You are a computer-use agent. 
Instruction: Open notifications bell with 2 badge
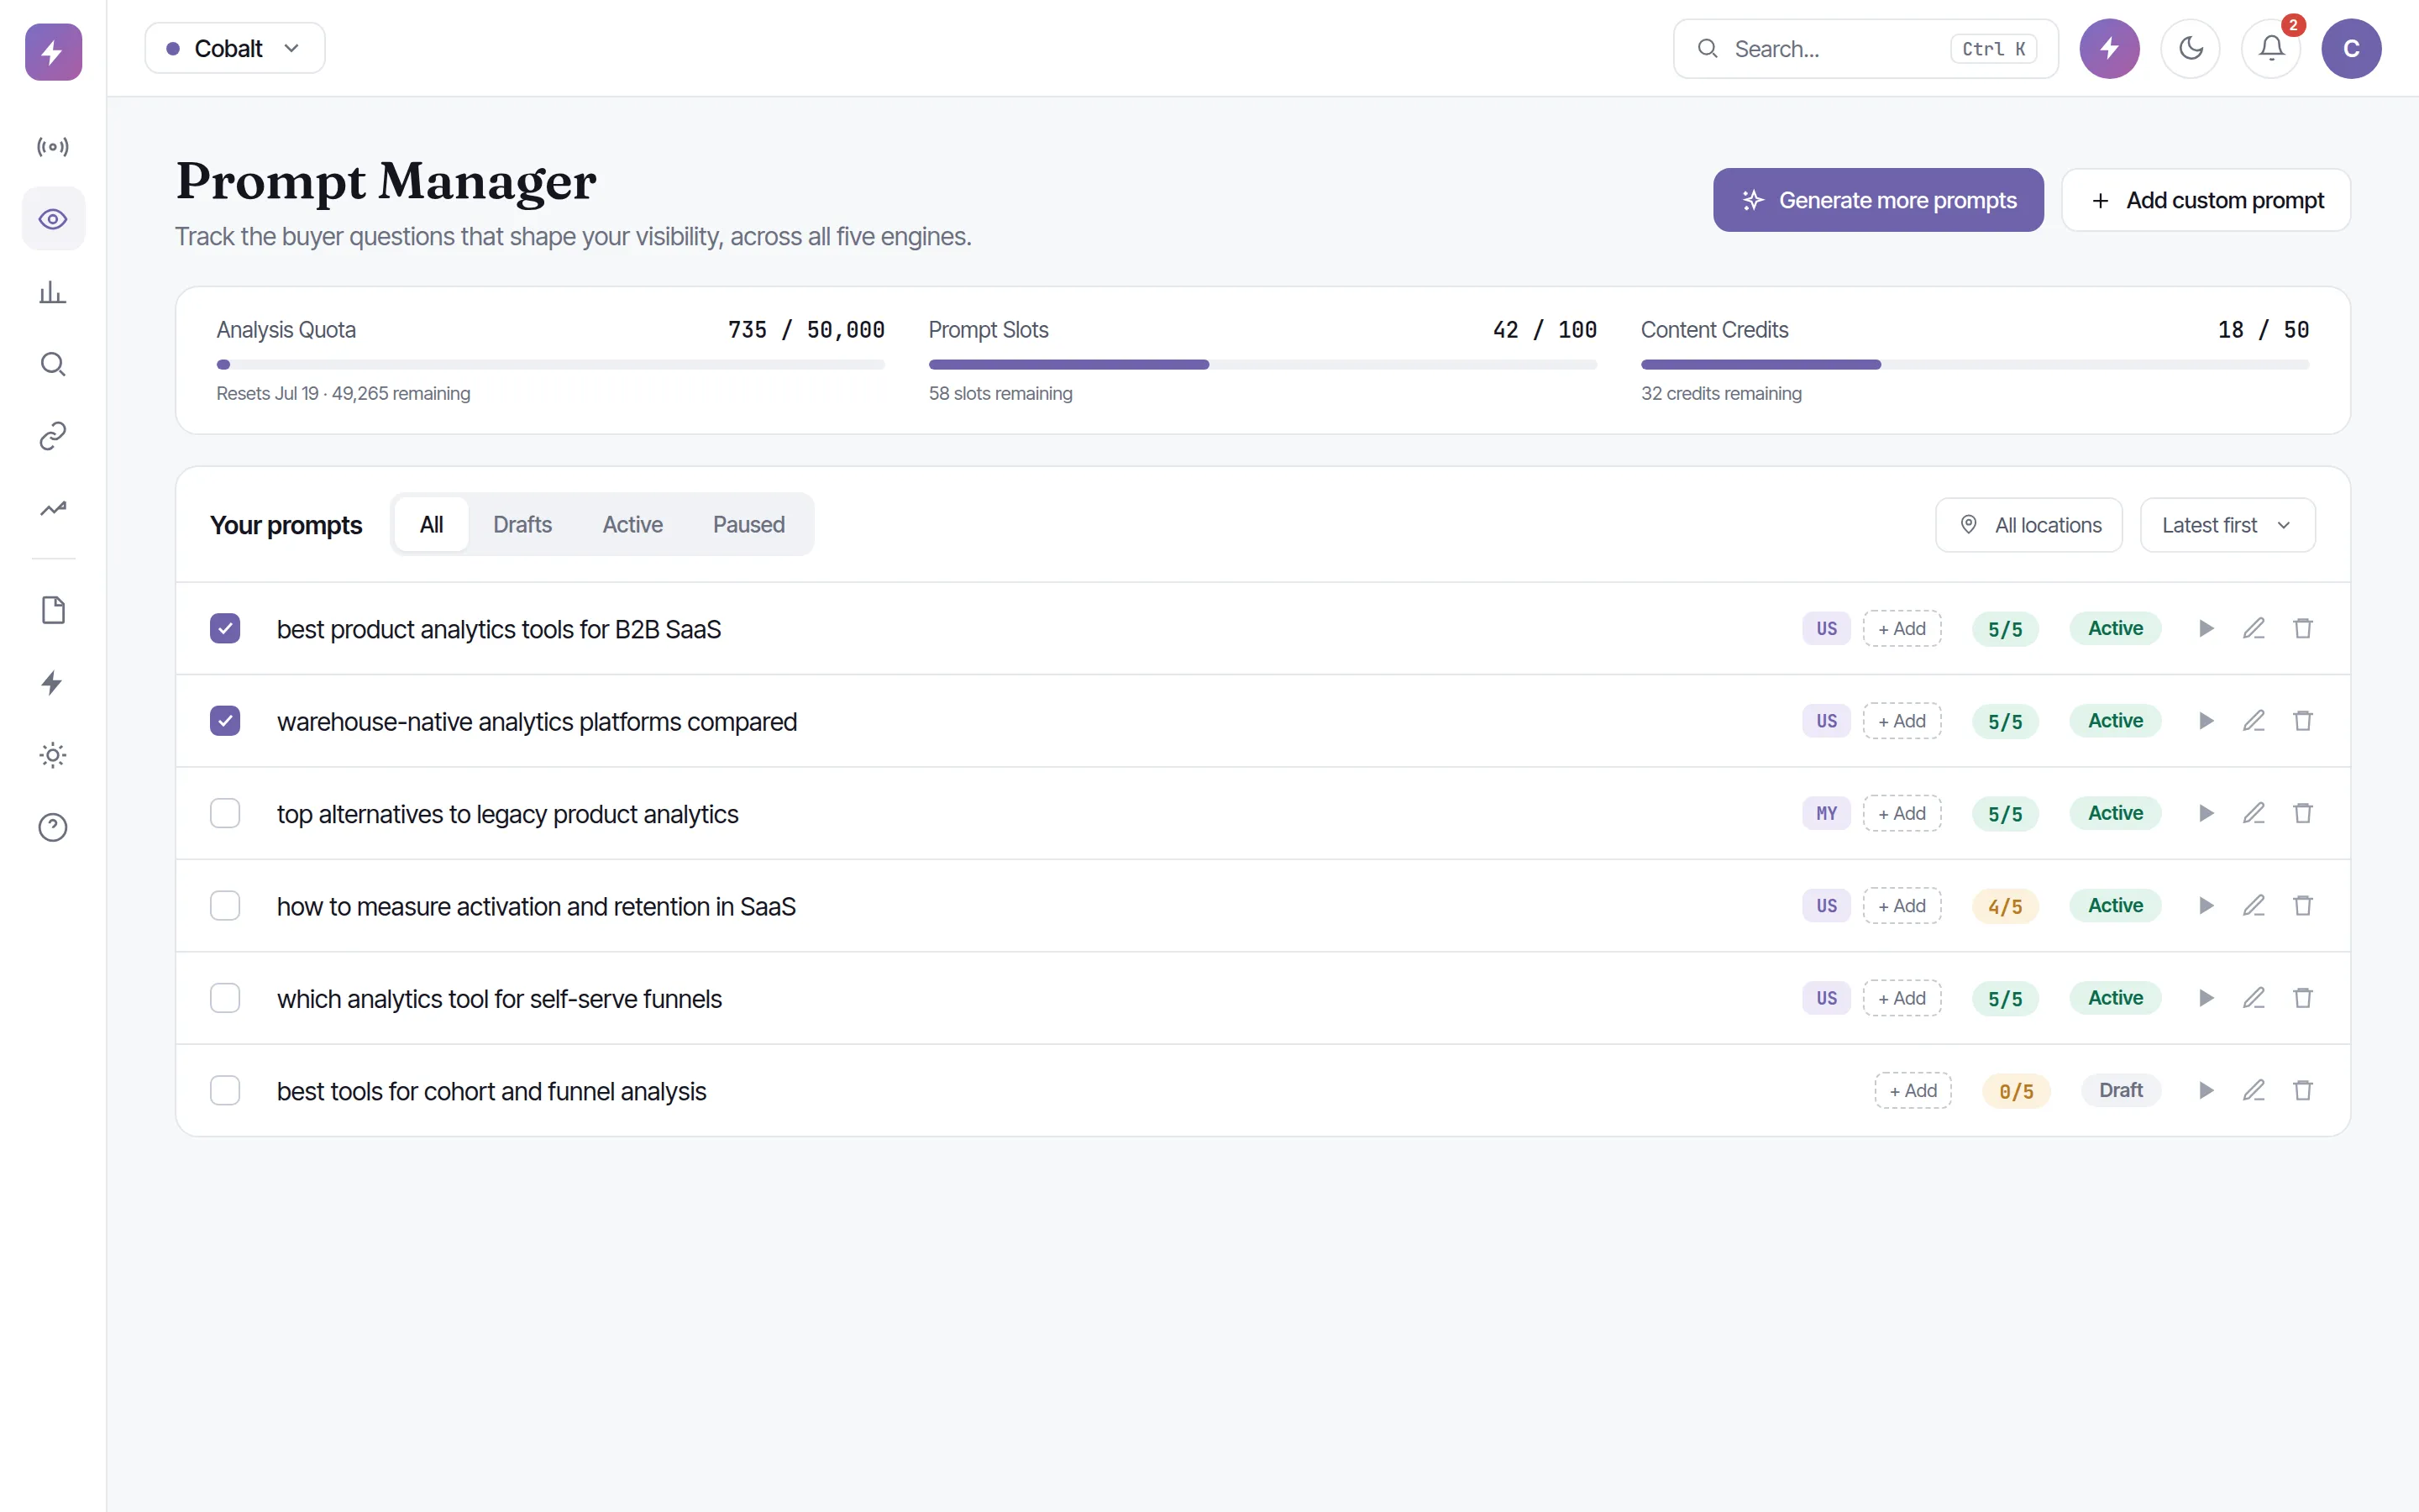pos(2271,48)
